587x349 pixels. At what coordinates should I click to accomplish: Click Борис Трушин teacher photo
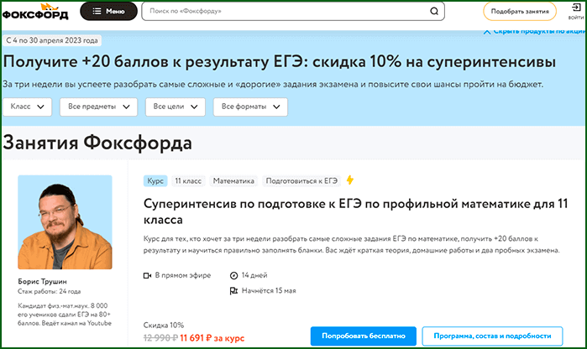click(x=65, y=222)
